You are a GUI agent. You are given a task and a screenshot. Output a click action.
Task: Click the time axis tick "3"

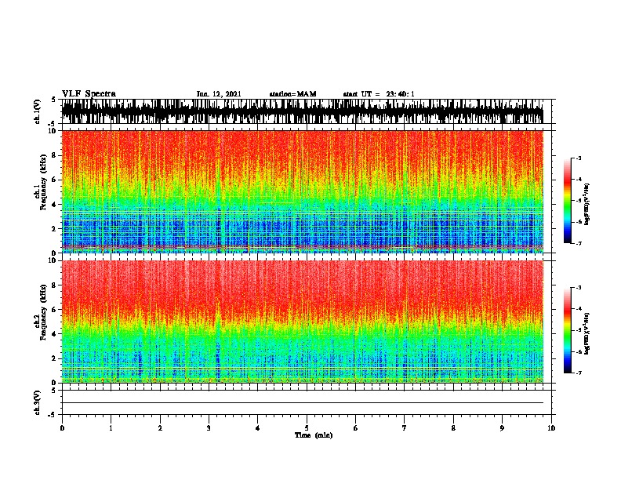coord(209,428)
